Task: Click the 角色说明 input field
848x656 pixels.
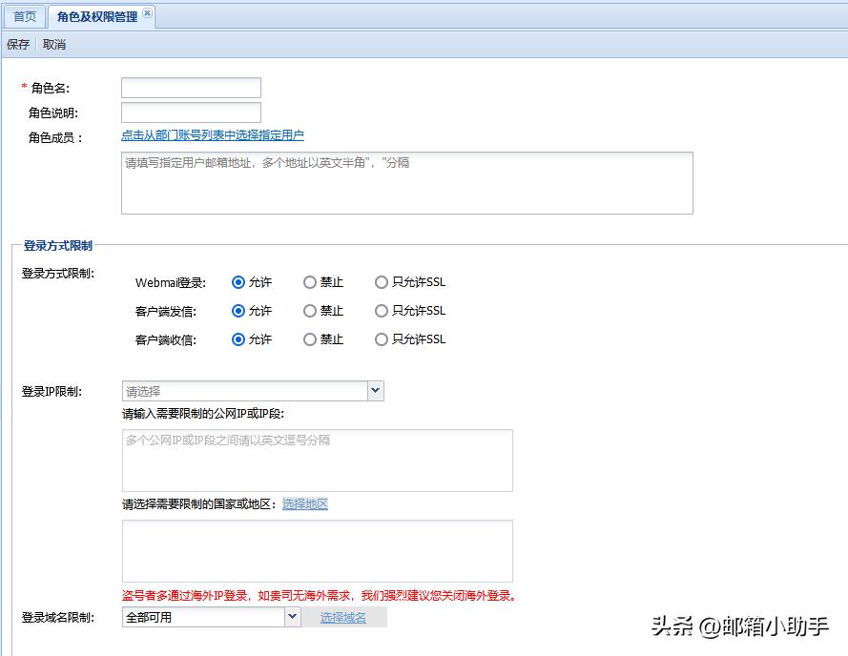Action: (190, 111)
